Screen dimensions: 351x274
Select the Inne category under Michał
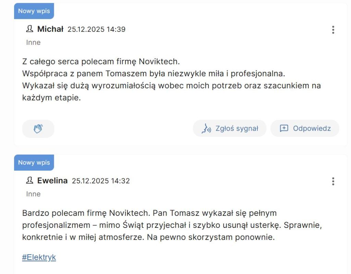[x=33, y=42]
